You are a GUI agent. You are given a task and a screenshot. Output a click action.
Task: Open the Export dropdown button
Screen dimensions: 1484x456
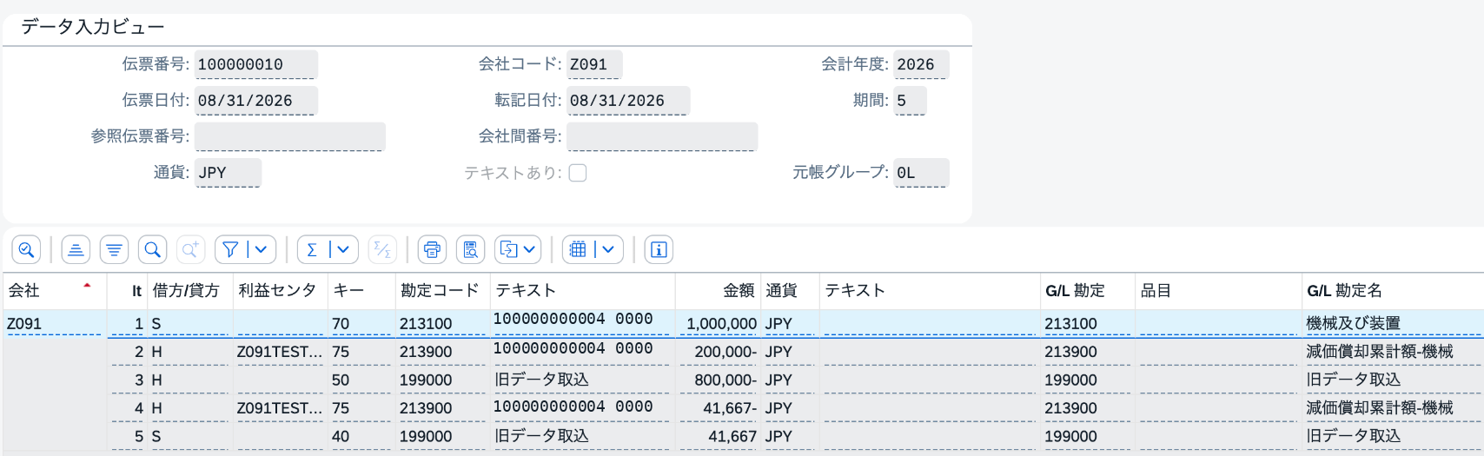pos(518,250)
